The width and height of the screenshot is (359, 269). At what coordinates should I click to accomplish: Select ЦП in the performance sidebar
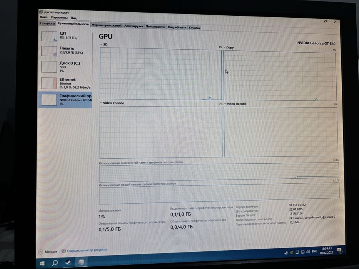[x=65, y=36]
